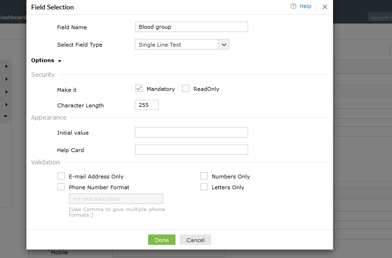Collapse the Options section arrow

[60, 61]
